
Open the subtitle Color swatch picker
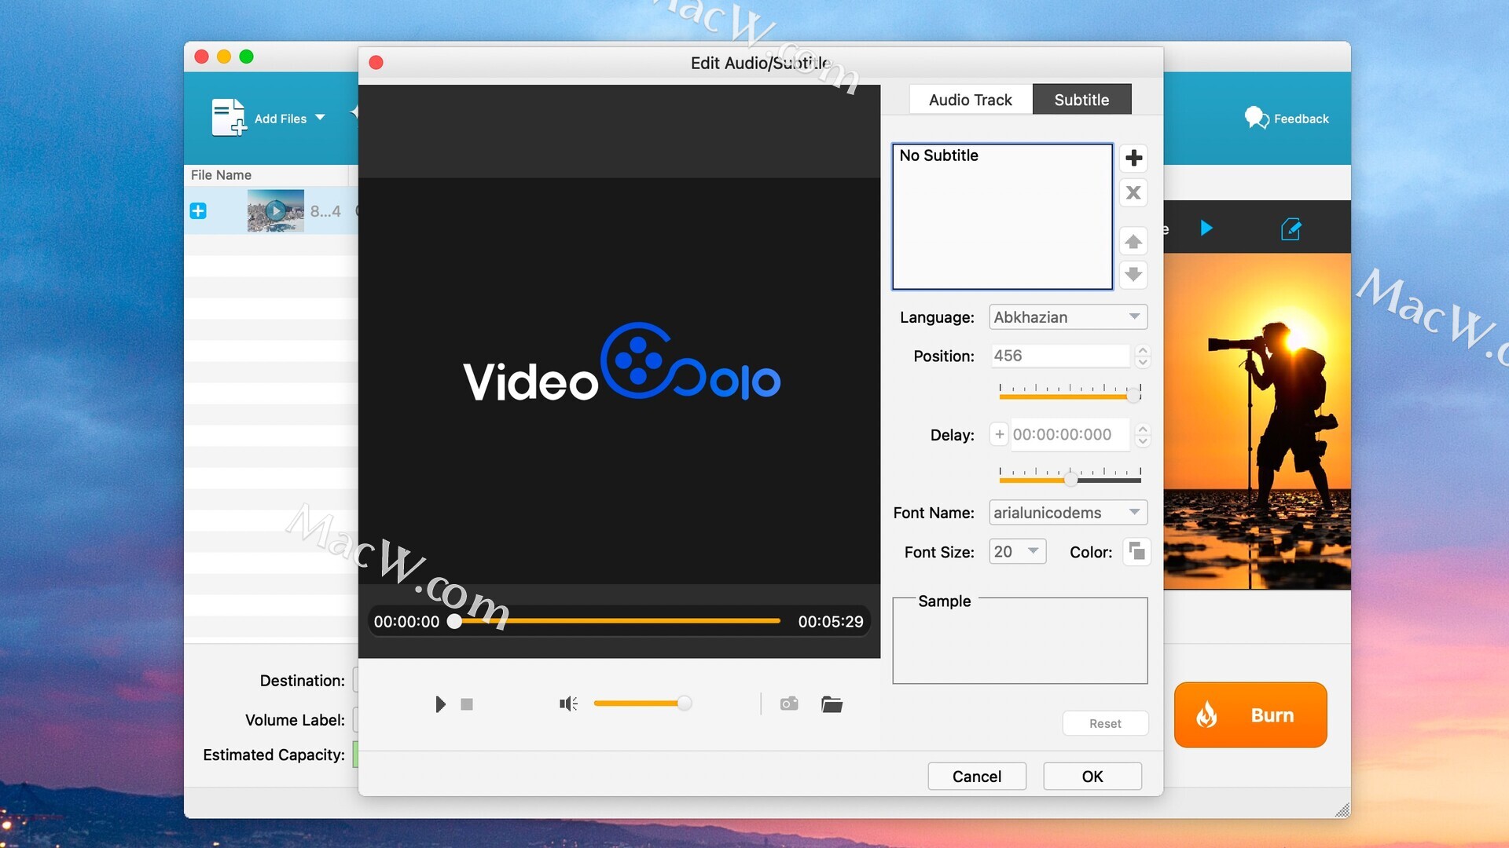pos(1136,551)
